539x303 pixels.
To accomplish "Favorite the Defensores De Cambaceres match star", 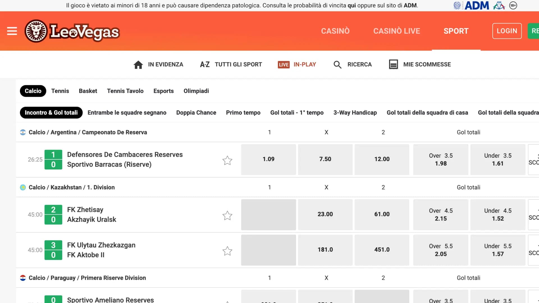I will tap(227, 160).
